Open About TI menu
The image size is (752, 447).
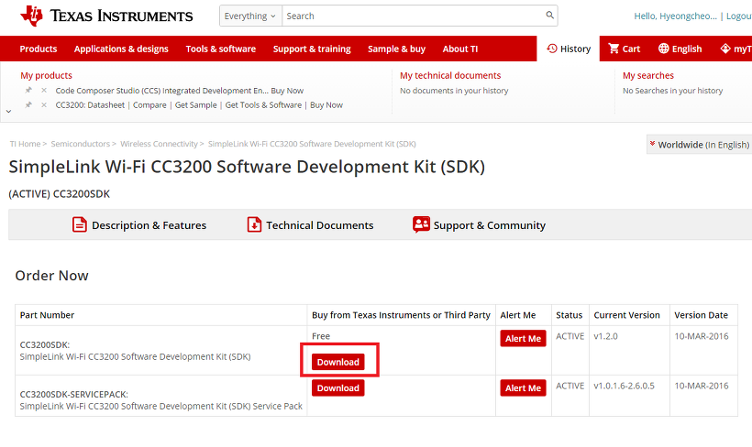coord(460,49)
